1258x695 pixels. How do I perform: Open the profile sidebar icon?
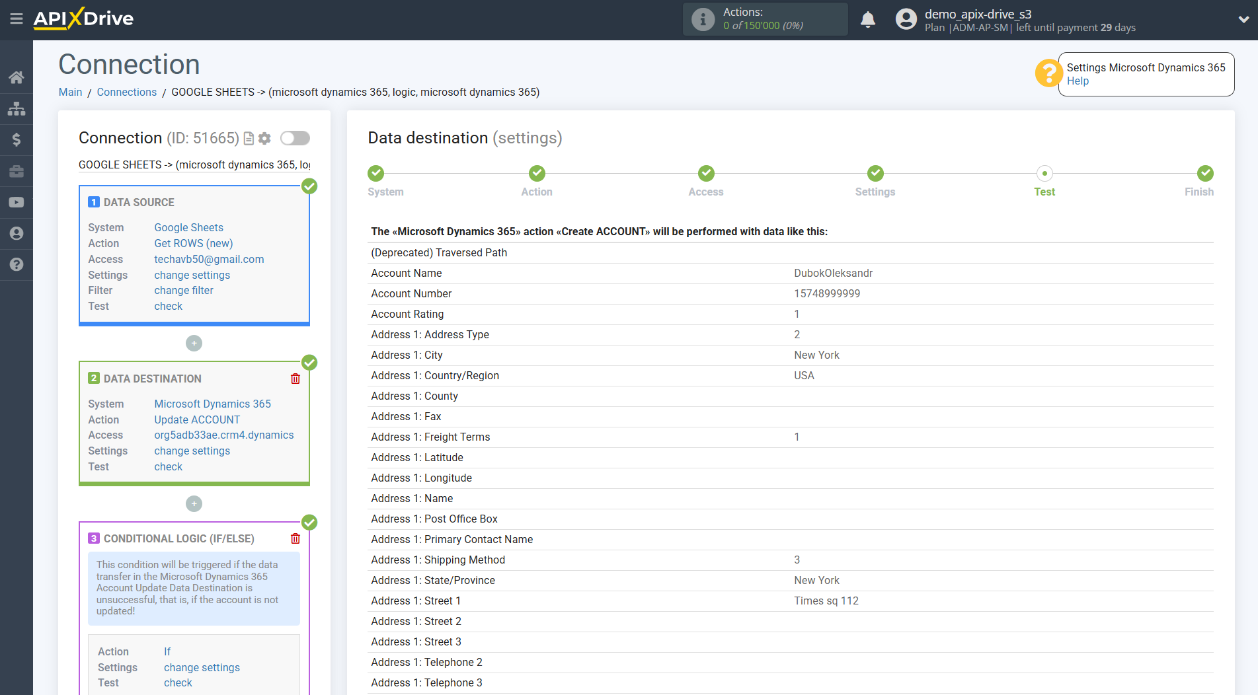tap(17, 233)
